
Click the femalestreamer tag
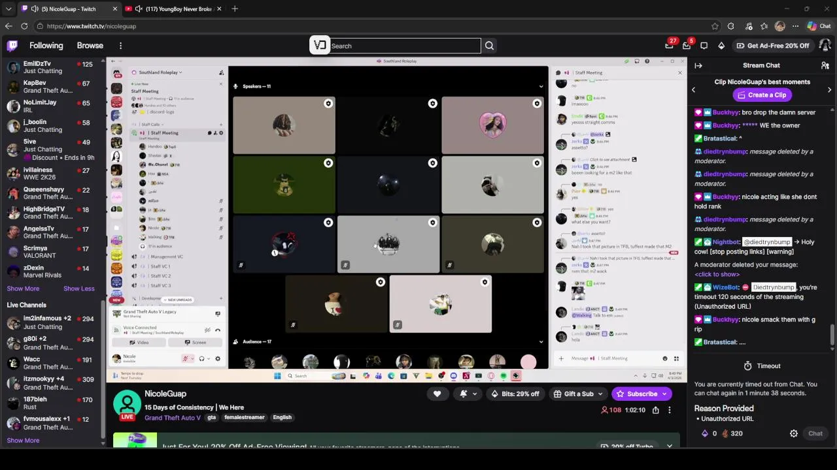pos(245,418)
